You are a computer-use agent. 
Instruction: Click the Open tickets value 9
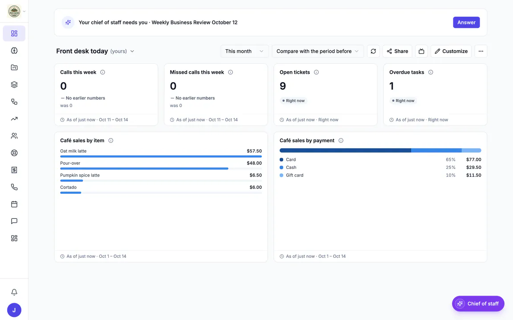click(x=283, y=86)
